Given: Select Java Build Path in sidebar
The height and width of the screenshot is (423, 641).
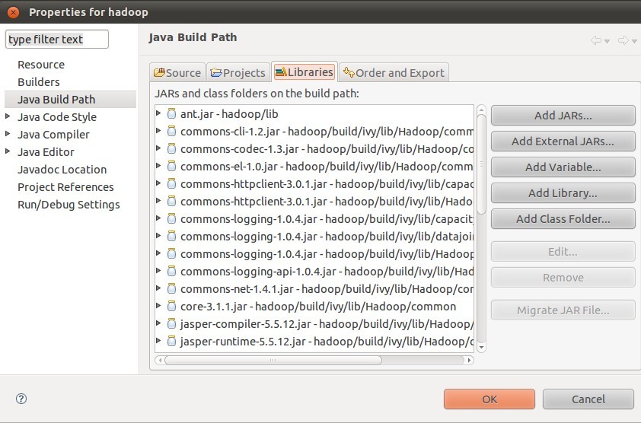Looking at the screenshot, I should tap(70, 100).
